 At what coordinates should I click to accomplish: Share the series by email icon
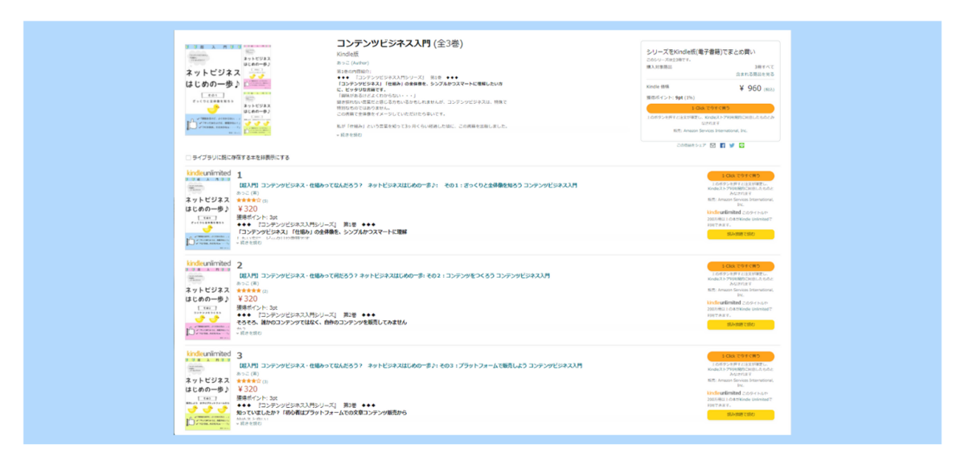(712, 146)
